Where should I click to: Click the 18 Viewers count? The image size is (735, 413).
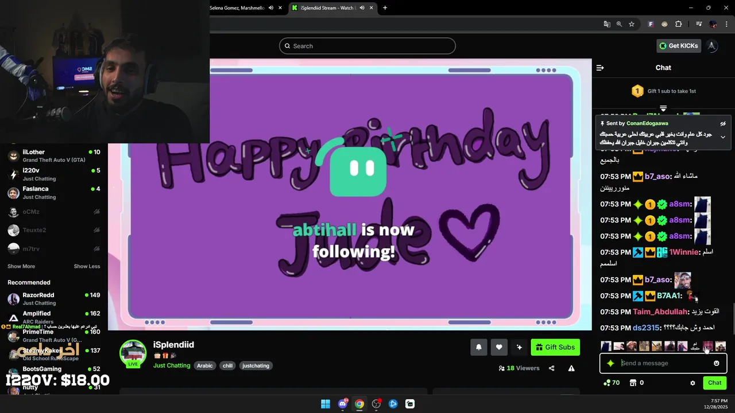pyautogui.click(x=519, y=368)
